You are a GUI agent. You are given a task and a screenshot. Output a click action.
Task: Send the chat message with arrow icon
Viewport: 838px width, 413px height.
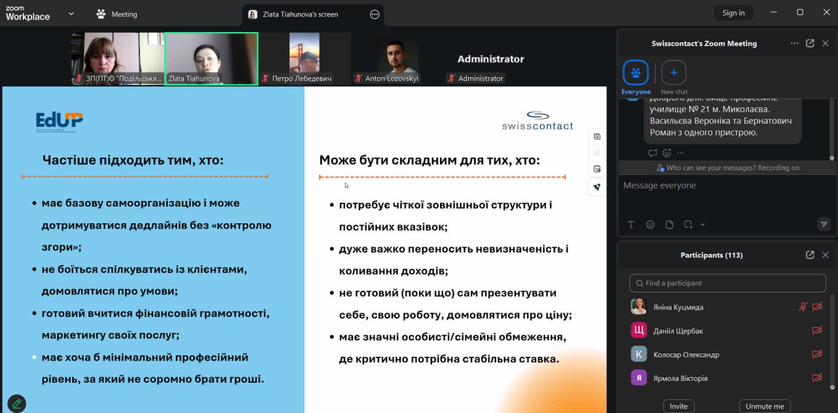[824, 224]
